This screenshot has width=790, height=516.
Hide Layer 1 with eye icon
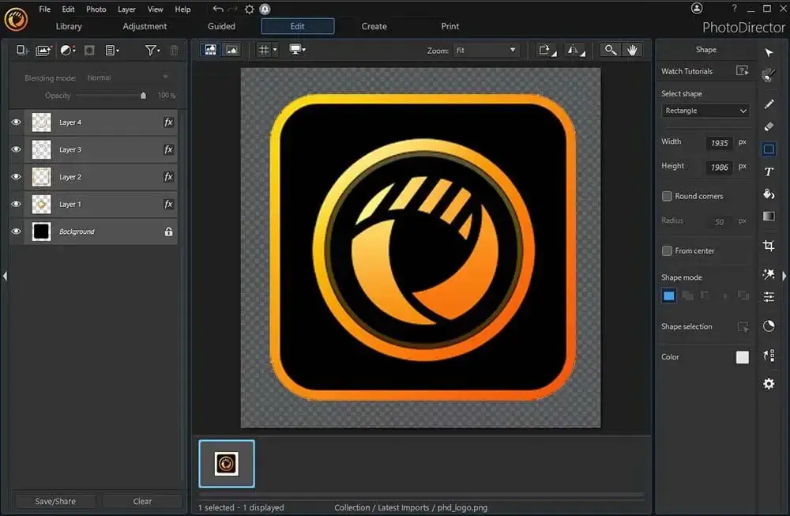tap(16, 204)
